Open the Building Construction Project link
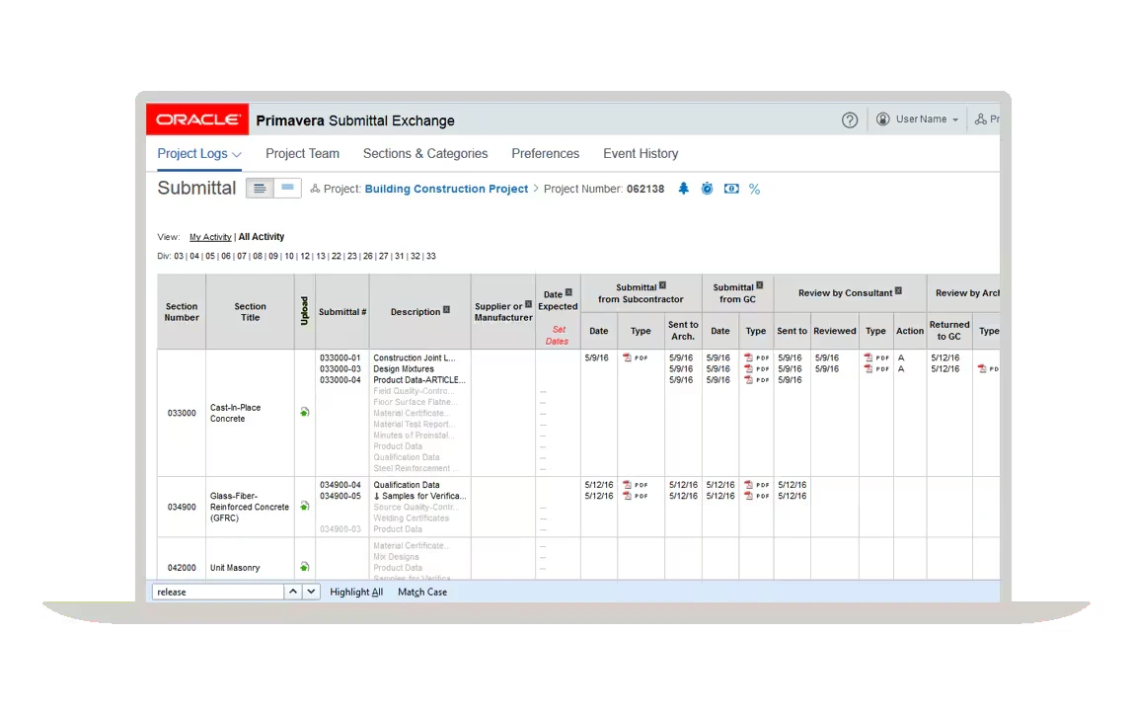Viewport: 1133px width, 715px height. click(x=446, y=189)
